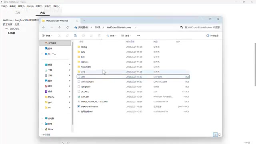
Task: Close the WeKnora-Lite-Windows tab
Action: pos(77,21)
